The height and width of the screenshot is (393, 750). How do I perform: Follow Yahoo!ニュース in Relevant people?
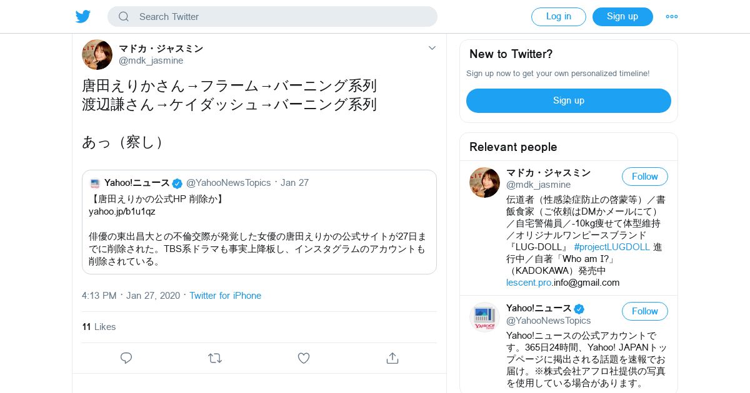pos(644,311)
